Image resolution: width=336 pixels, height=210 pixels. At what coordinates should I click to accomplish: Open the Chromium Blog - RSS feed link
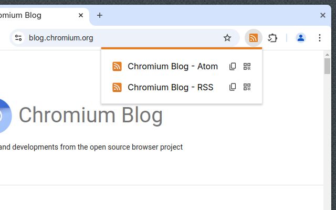tap(170, 87)
